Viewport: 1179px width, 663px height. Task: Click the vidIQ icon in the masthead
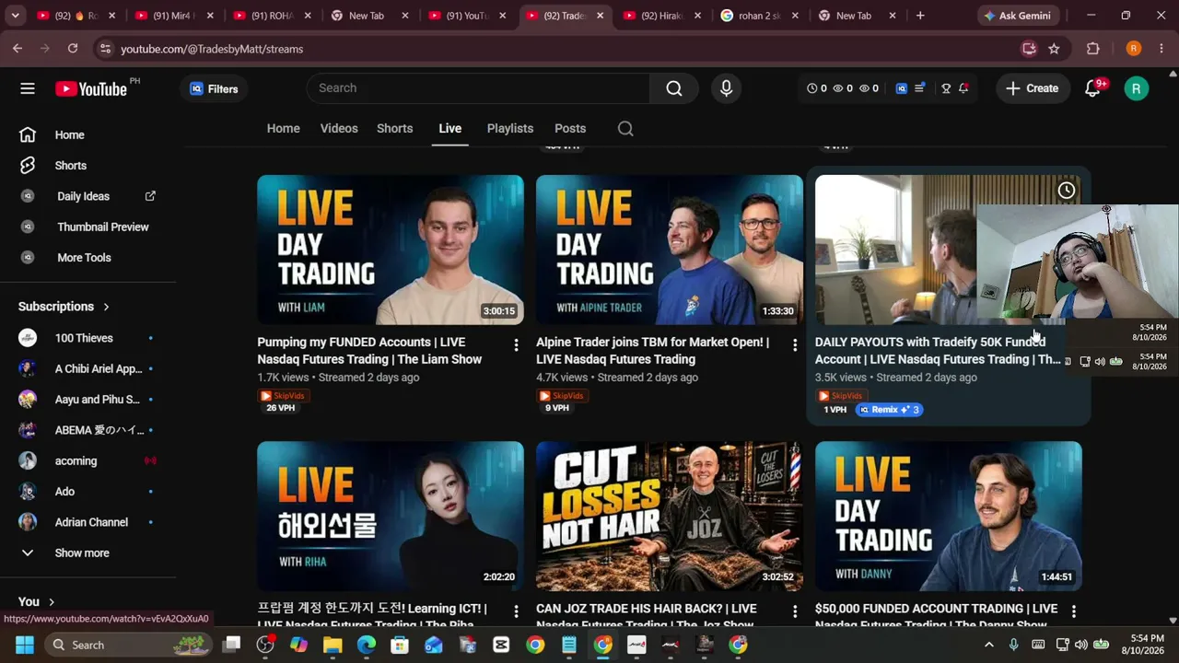tap(902, 88)
